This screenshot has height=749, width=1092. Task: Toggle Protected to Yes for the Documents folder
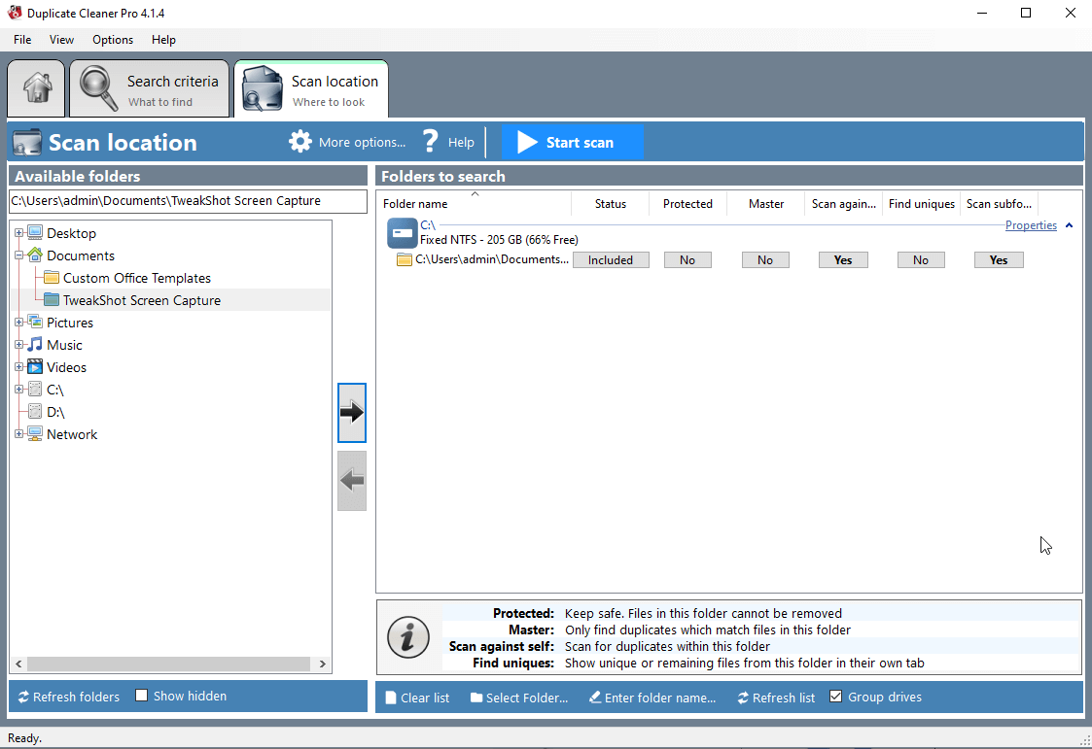[x=687, y=259]
